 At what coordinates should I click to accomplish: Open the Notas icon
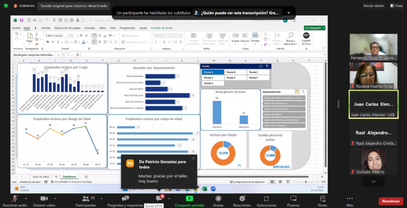click(x=322, y=198)
